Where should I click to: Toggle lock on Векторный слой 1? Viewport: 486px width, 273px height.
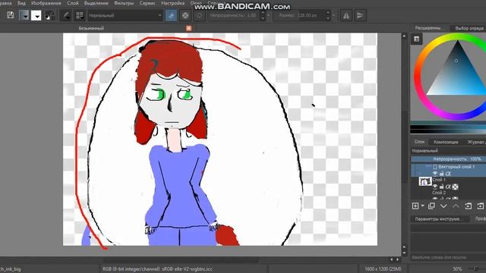[442, 174]
